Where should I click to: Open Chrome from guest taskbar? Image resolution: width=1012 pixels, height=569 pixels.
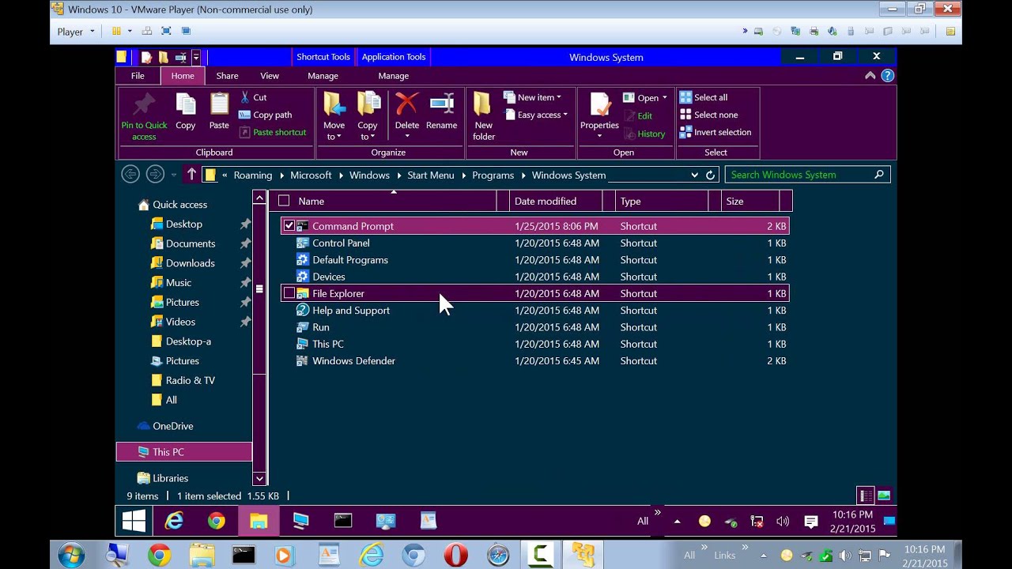216,521
